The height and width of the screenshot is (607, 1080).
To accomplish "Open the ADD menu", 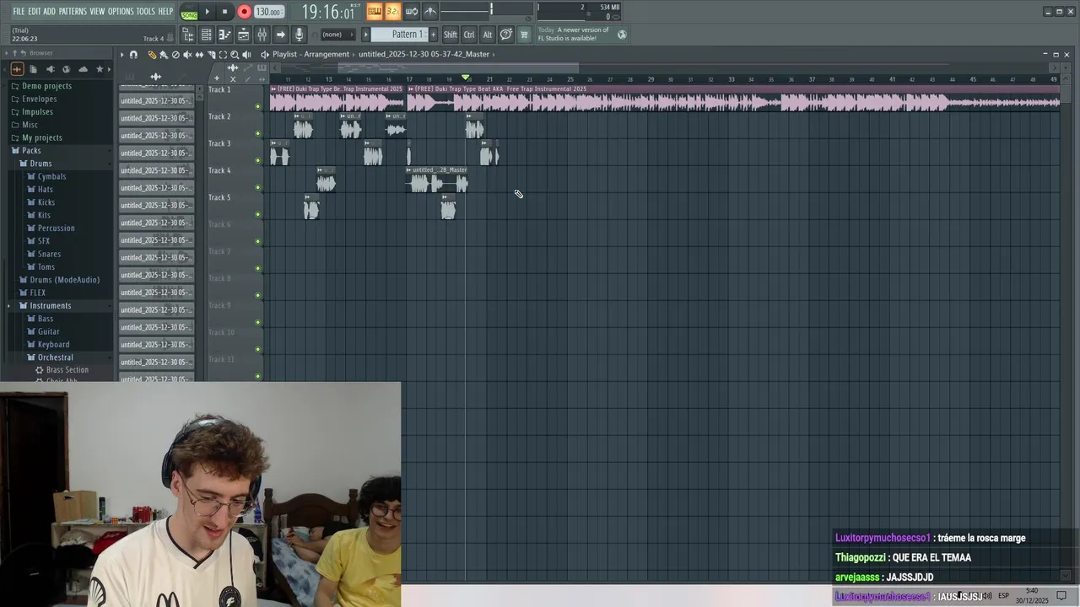I will [50, 12].
